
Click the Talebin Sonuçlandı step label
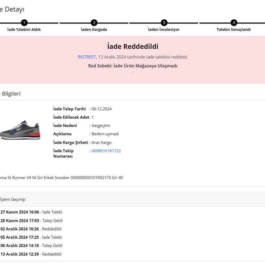pyautogui.click(x=234, y=29)
